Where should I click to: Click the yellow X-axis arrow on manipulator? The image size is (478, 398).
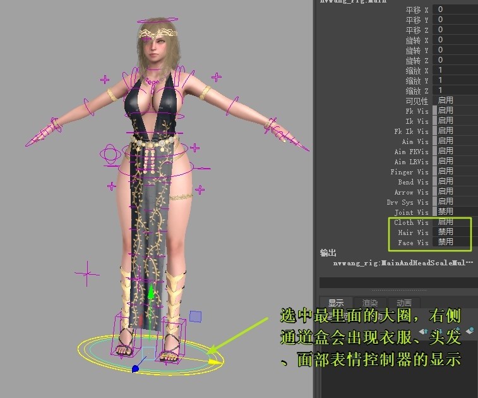215,362
